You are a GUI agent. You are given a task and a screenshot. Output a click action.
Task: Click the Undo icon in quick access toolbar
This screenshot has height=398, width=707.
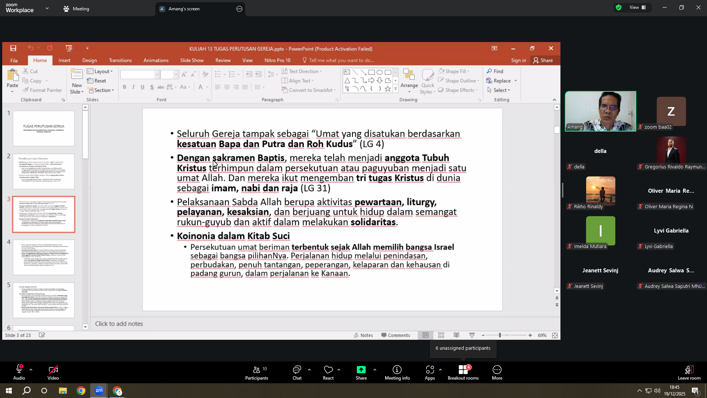tap(31, 48)
